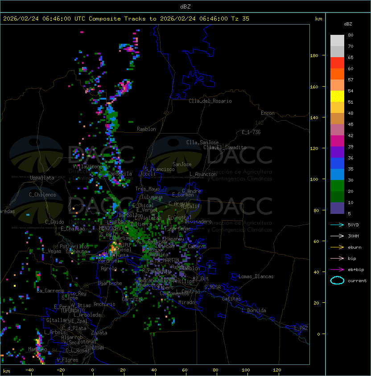Click the 'Anchoris' map label
371x376 pixels.
coord(104,304)
